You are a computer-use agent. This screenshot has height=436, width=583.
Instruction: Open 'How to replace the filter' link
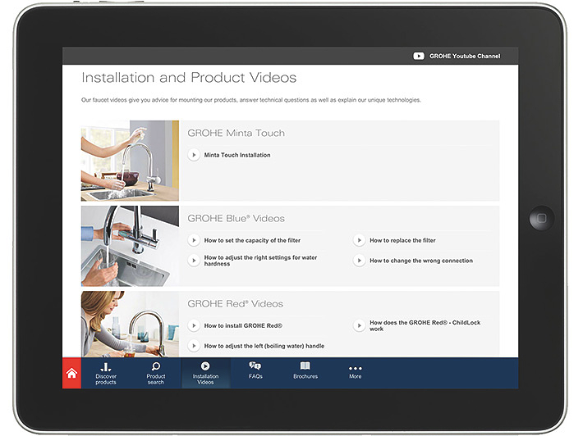click(402, 240)
